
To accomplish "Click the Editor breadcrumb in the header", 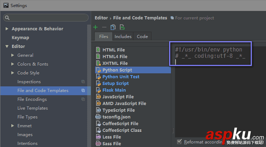I will (x=101, y=18).
